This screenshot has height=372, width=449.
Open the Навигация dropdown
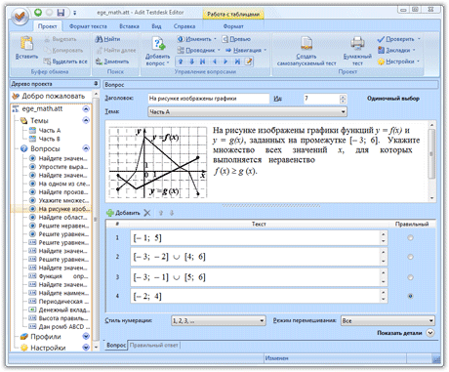246,50
